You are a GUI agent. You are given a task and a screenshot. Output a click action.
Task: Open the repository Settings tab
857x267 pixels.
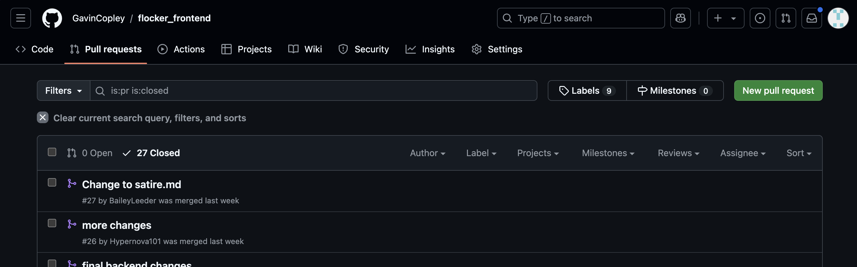tap(497, 49)
